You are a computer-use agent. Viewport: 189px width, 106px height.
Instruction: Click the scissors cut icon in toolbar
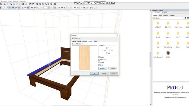(11, 4)
